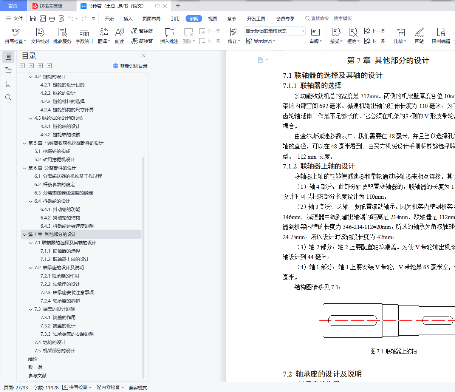
Task: Jump to 7.1.2 联轴器上轴的设计 in outline
Action: (65, 259)
